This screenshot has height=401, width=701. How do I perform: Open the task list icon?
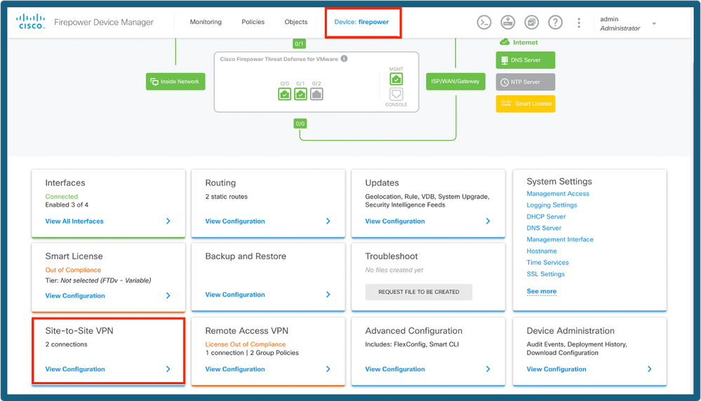(531, 22)
